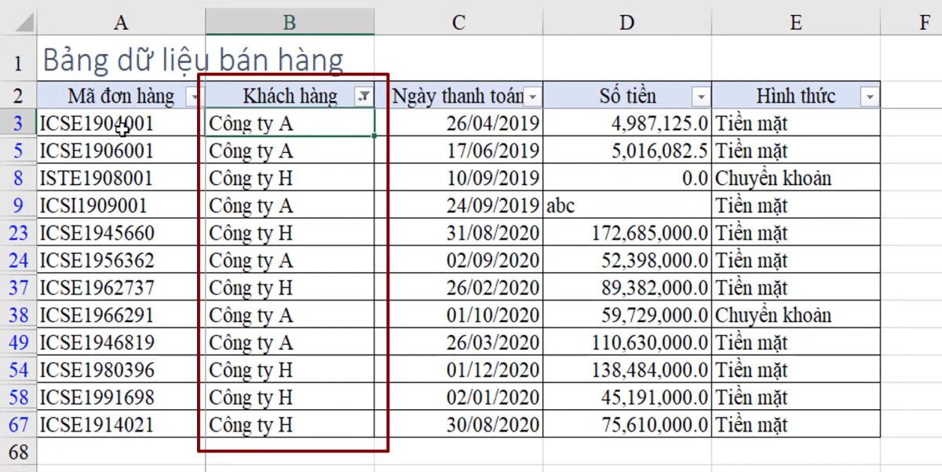Screen dimensions: 942x472
Task: Select cell with order code ISTE1908001
Action: [118, 178]
